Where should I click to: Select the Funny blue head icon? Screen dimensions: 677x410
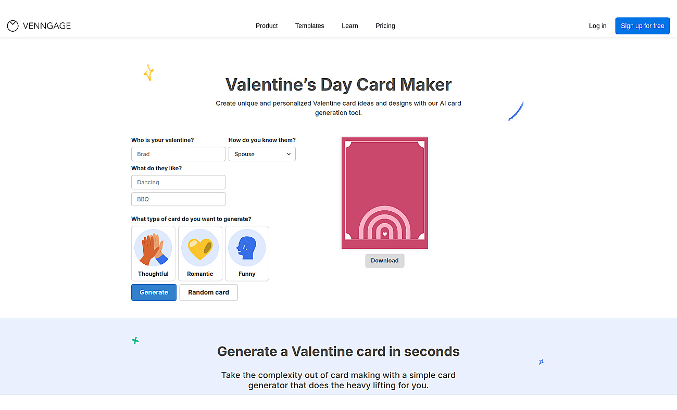pyautogui.click(x=247, y=248)
